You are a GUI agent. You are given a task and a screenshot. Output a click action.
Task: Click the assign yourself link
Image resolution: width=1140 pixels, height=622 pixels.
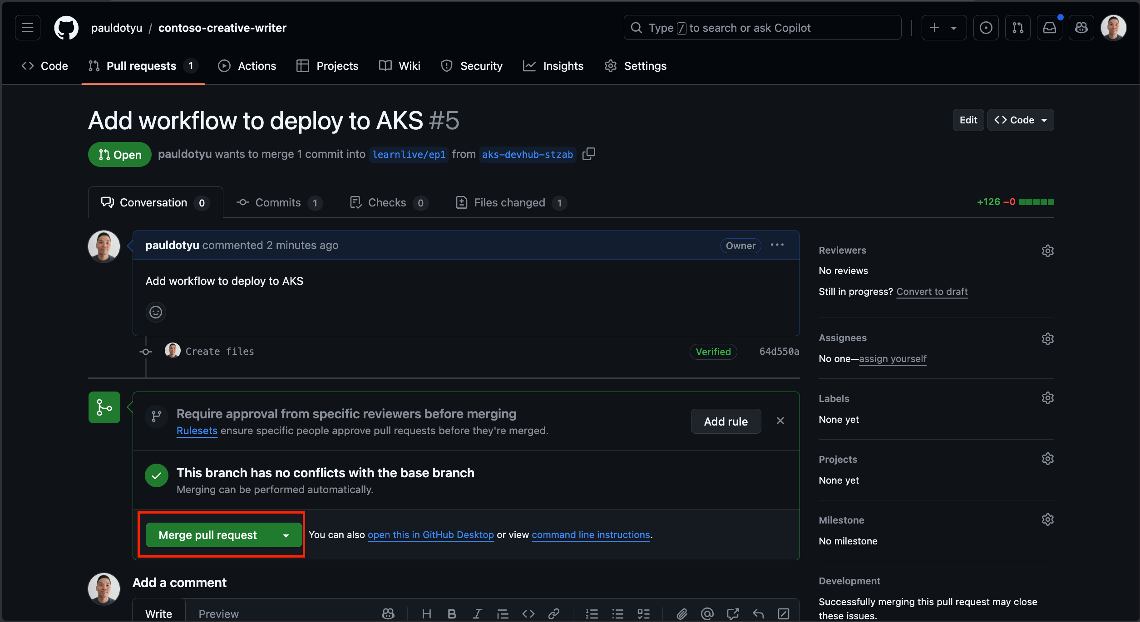pos(893,359)
